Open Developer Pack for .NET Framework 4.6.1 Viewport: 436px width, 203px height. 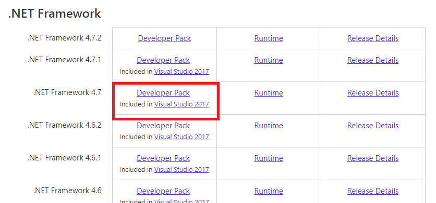coord(163,158)
